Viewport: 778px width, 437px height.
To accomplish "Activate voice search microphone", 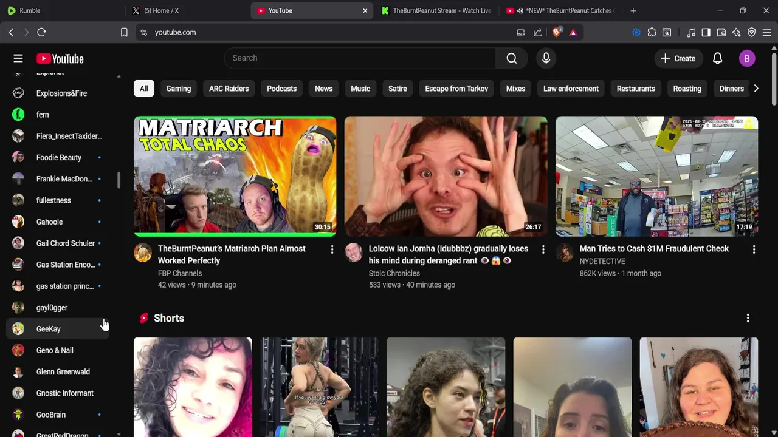I will [546, 58].
